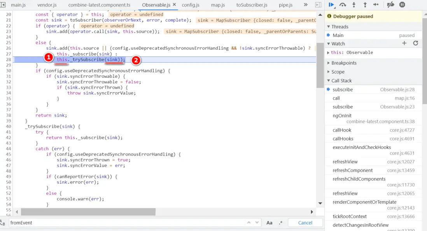427x231 pixels.
Task: Expand the 'this: Observable' watch expression
Action: pyautogui.click(x=328, y=52)
